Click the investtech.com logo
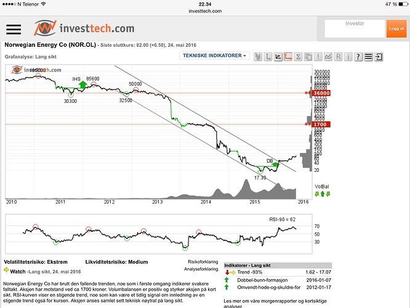 coord(83,28)
